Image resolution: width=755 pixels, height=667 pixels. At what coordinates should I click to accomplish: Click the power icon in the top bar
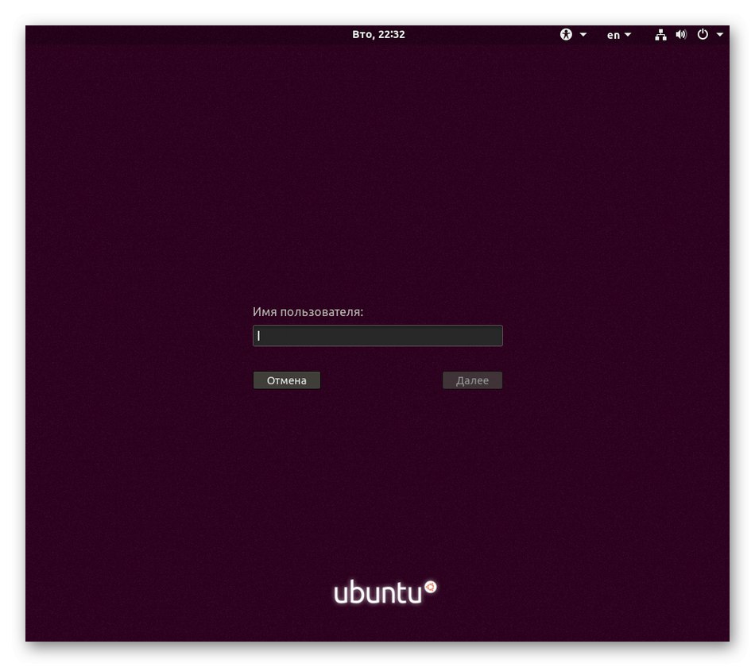[703, 34]
